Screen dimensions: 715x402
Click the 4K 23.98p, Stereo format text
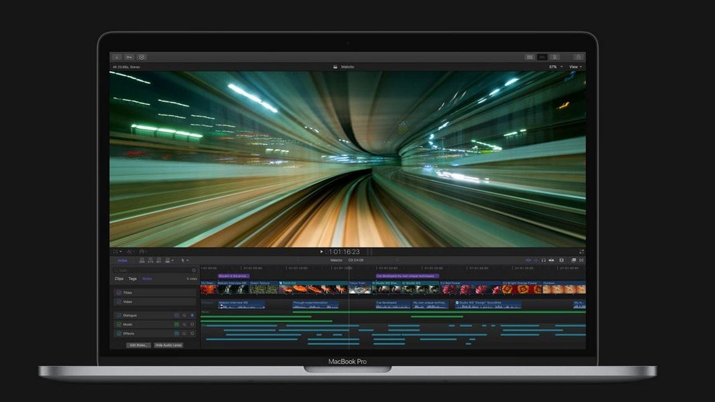(x=126, y=67)
